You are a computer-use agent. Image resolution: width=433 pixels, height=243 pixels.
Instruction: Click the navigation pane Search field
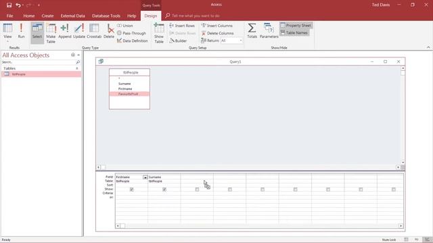39,62
